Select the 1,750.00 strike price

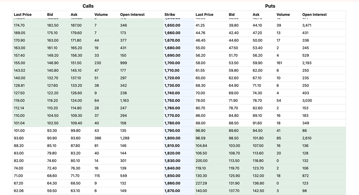(172, 101)
